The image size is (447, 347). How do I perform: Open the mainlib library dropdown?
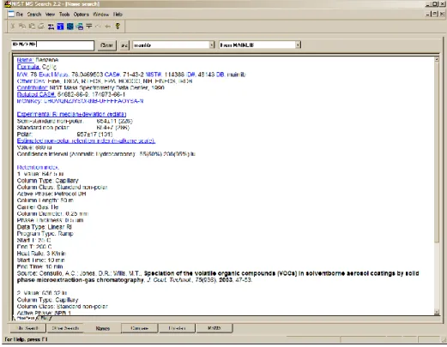[x=212, y=45]
